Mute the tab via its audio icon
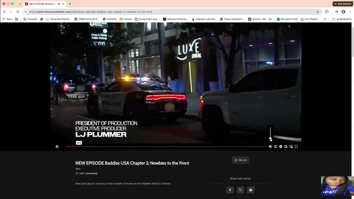This screenshot has height=199, width=354. (59, 4)
